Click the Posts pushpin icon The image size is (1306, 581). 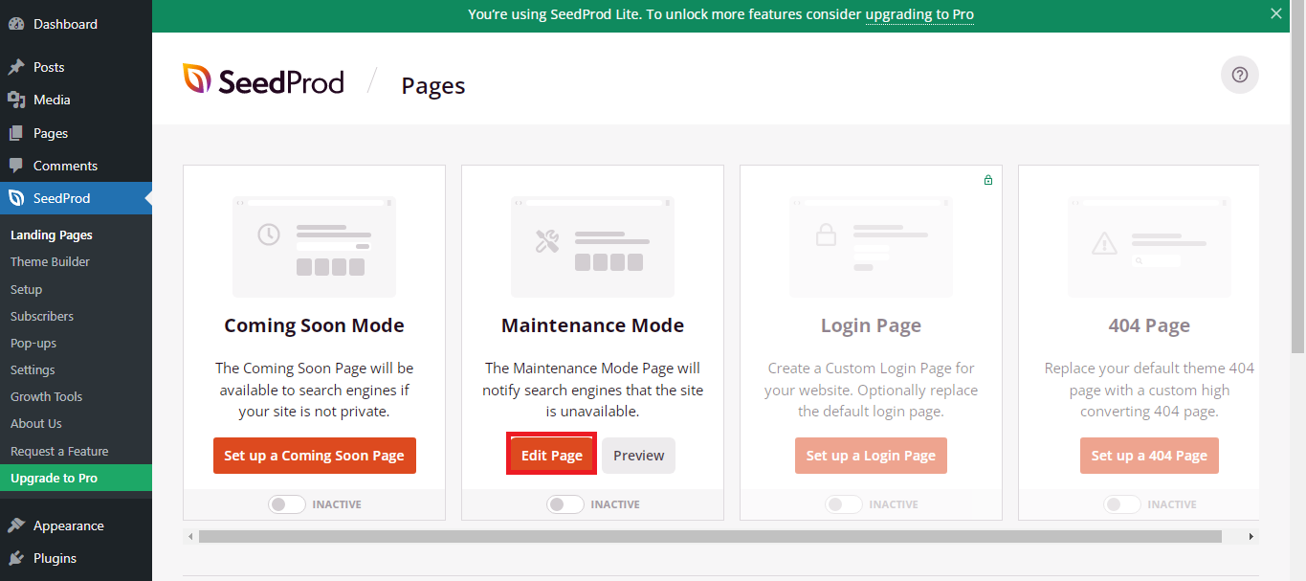[16, 67]
